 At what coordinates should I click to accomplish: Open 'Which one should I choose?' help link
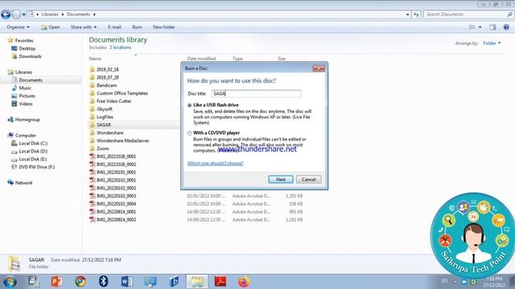215,163
